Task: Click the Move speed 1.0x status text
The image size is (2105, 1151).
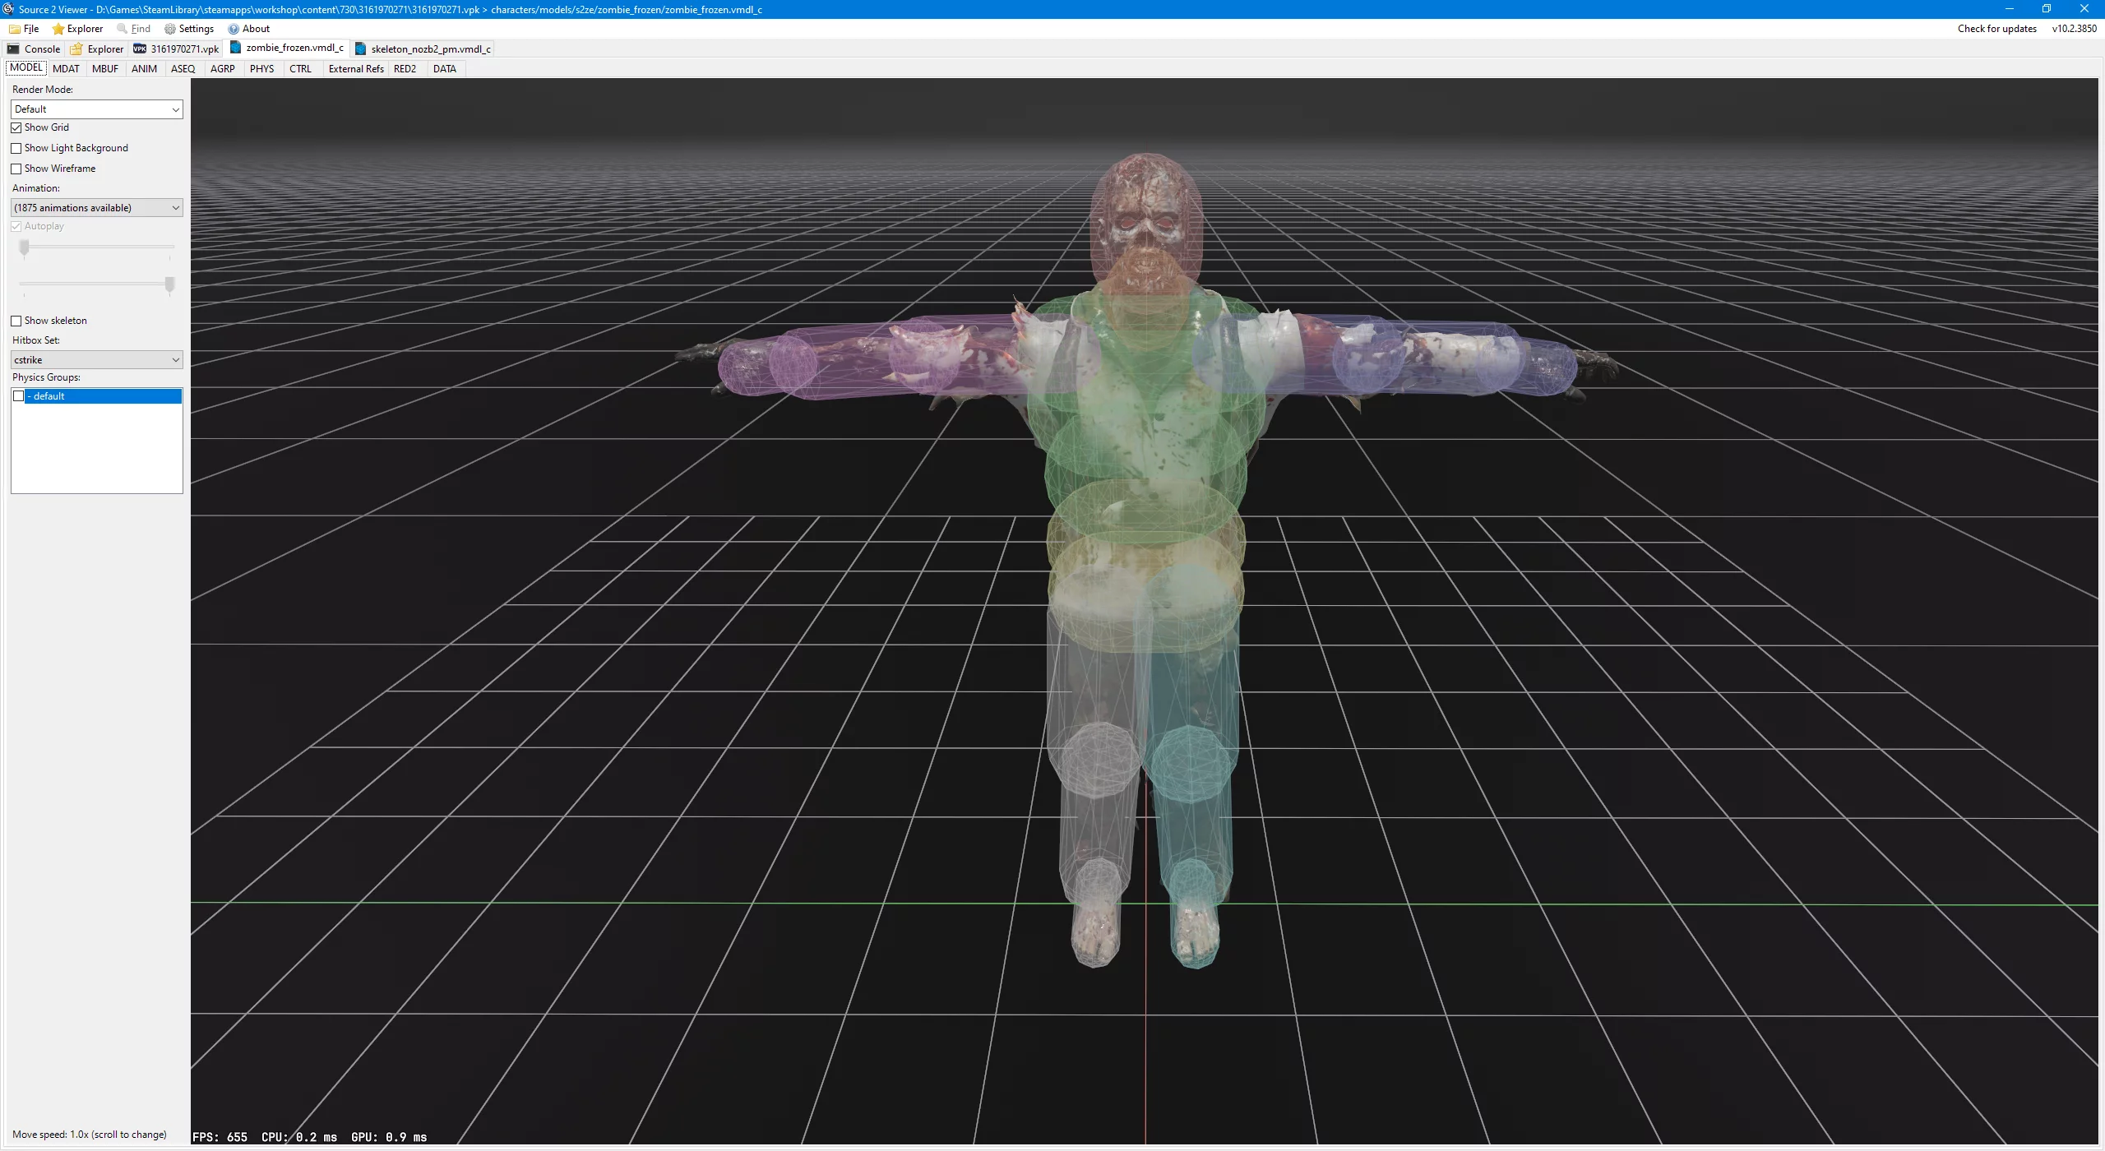Action: (89, 1135)
